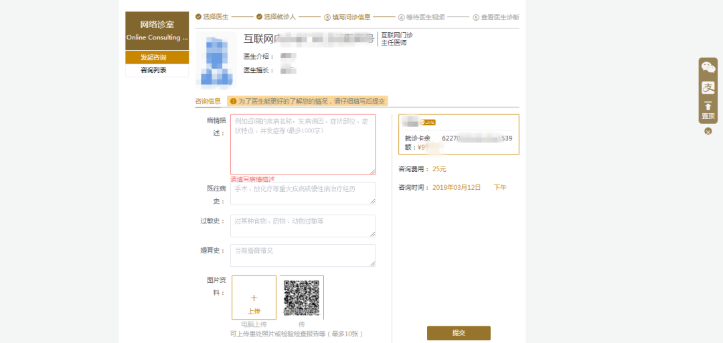The image size is (723, 343).
Task: Click the 选择就诊人 step checkmark
Action: click(x=259, y=17)
